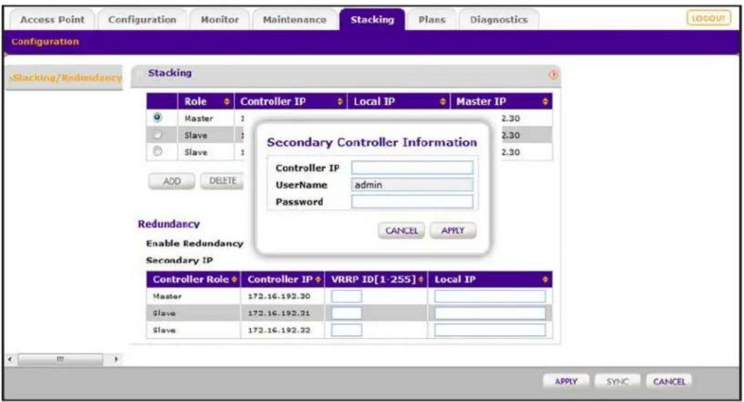This screenshot has height=402, width=744.
Task: Focus the Password field in dialog
Action: (412, 202)
